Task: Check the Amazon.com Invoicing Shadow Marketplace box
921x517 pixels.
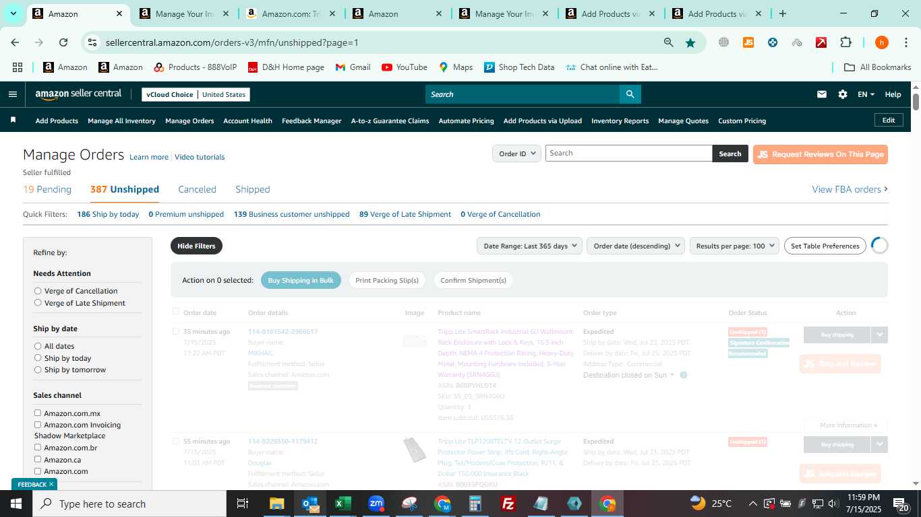Action: point(38,425)
